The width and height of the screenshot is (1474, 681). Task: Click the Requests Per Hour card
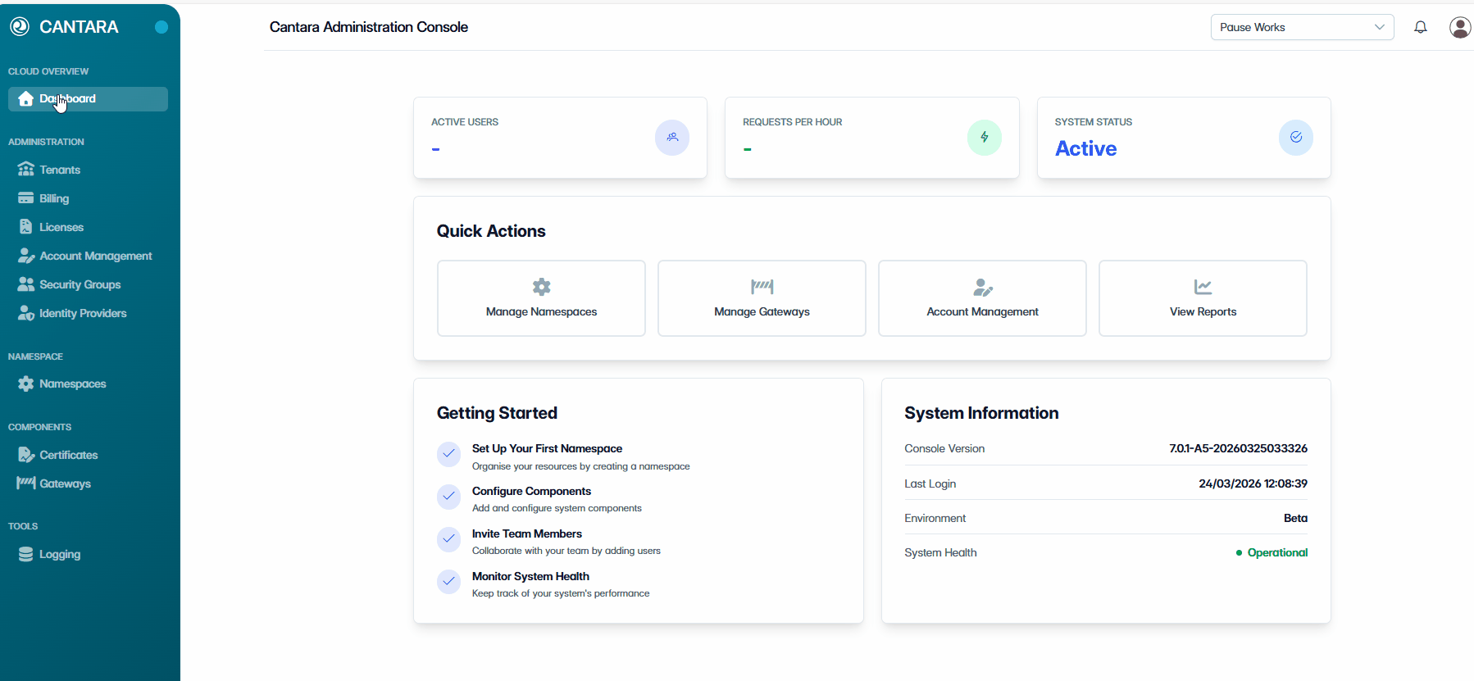(872, 138)
